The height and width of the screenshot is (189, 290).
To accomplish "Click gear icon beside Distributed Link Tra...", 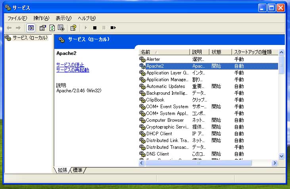I will pyautogui.click(x=142, y=140).
